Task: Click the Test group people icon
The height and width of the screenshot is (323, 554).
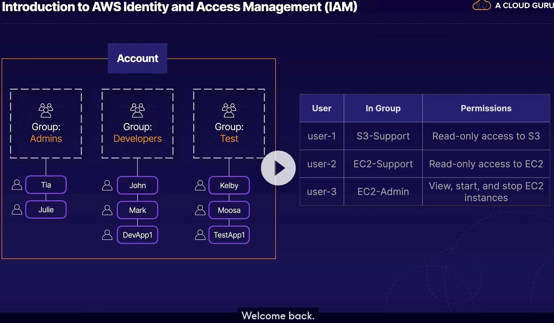Action: [x=229, y=110]
